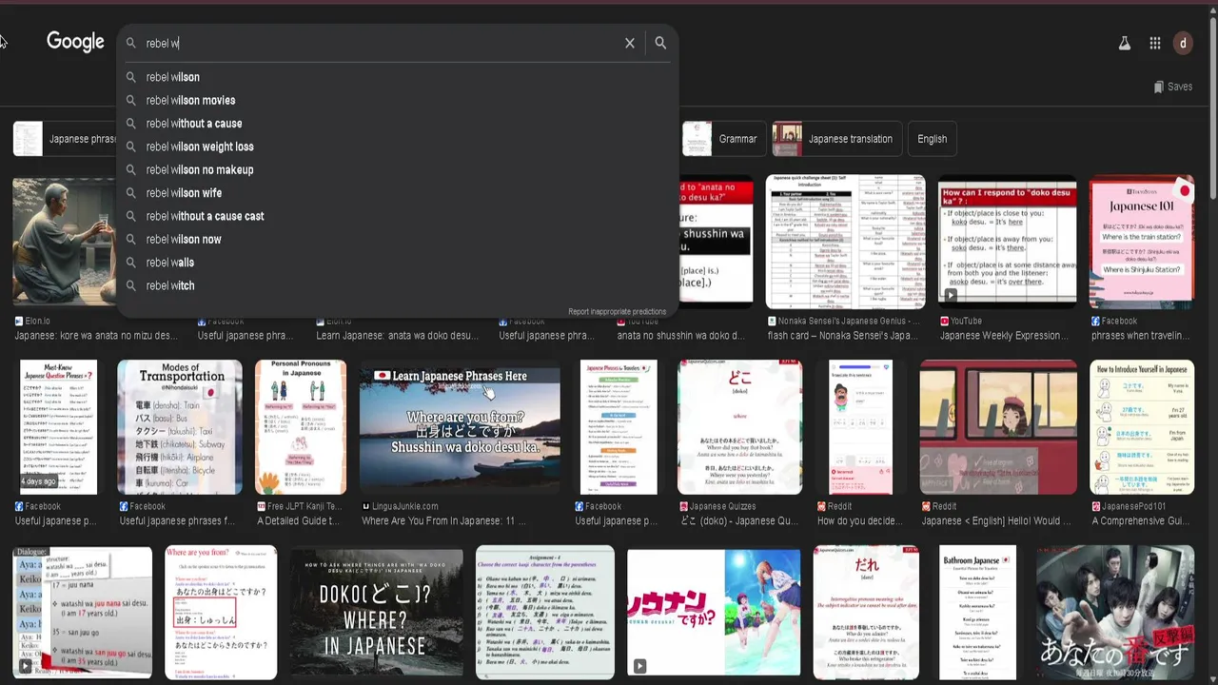Open 'Personal Pronouns in Japanese' thumbnail

pos(301,427)
